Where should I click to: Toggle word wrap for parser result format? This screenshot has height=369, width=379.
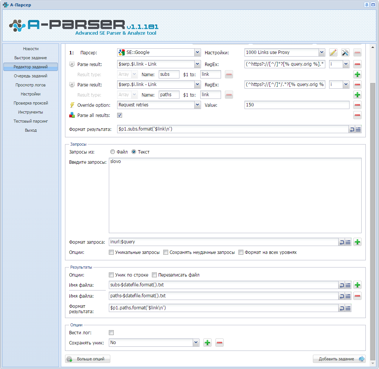pyautogui.click(x=352, y=129)
